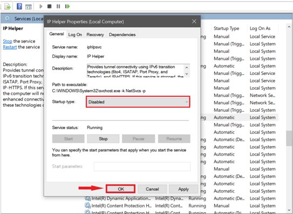Click the Display name value IP Helper in dialog

click(96, 56)
